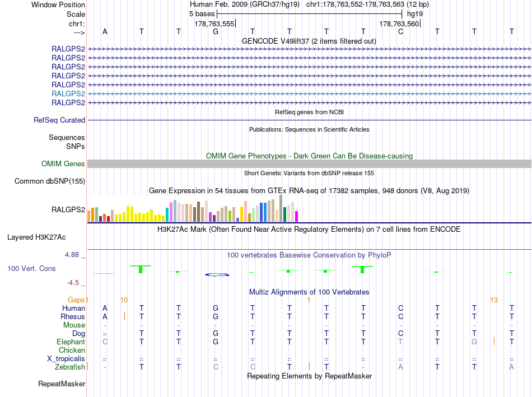
Task: Open the Multiz Alignments of 100 Vertebrates title
Action: 309,292
